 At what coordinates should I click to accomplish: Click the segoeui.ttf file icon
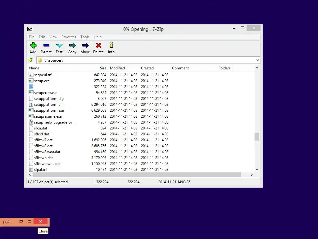(31, 75)
